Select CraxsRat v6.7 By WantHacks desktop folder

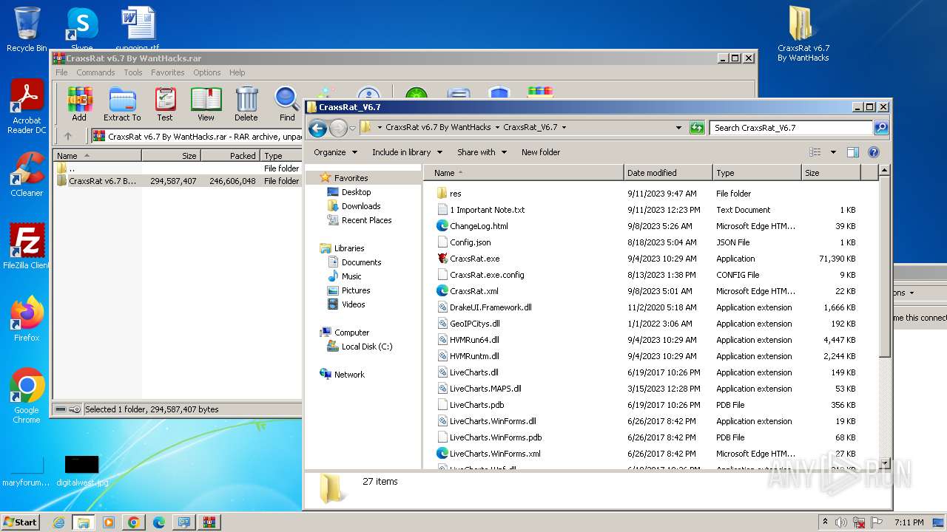803,34
